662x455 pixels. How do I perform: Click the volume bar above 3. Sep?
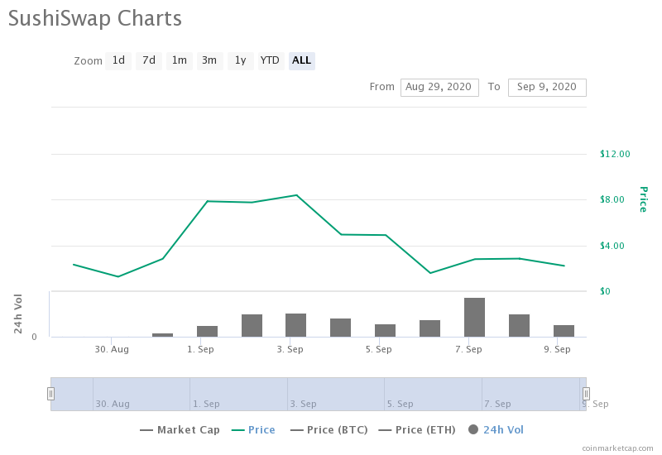pos(295,325)
